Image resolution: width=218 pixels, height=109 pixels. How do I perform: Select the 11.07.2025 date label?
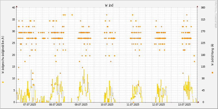133,104
